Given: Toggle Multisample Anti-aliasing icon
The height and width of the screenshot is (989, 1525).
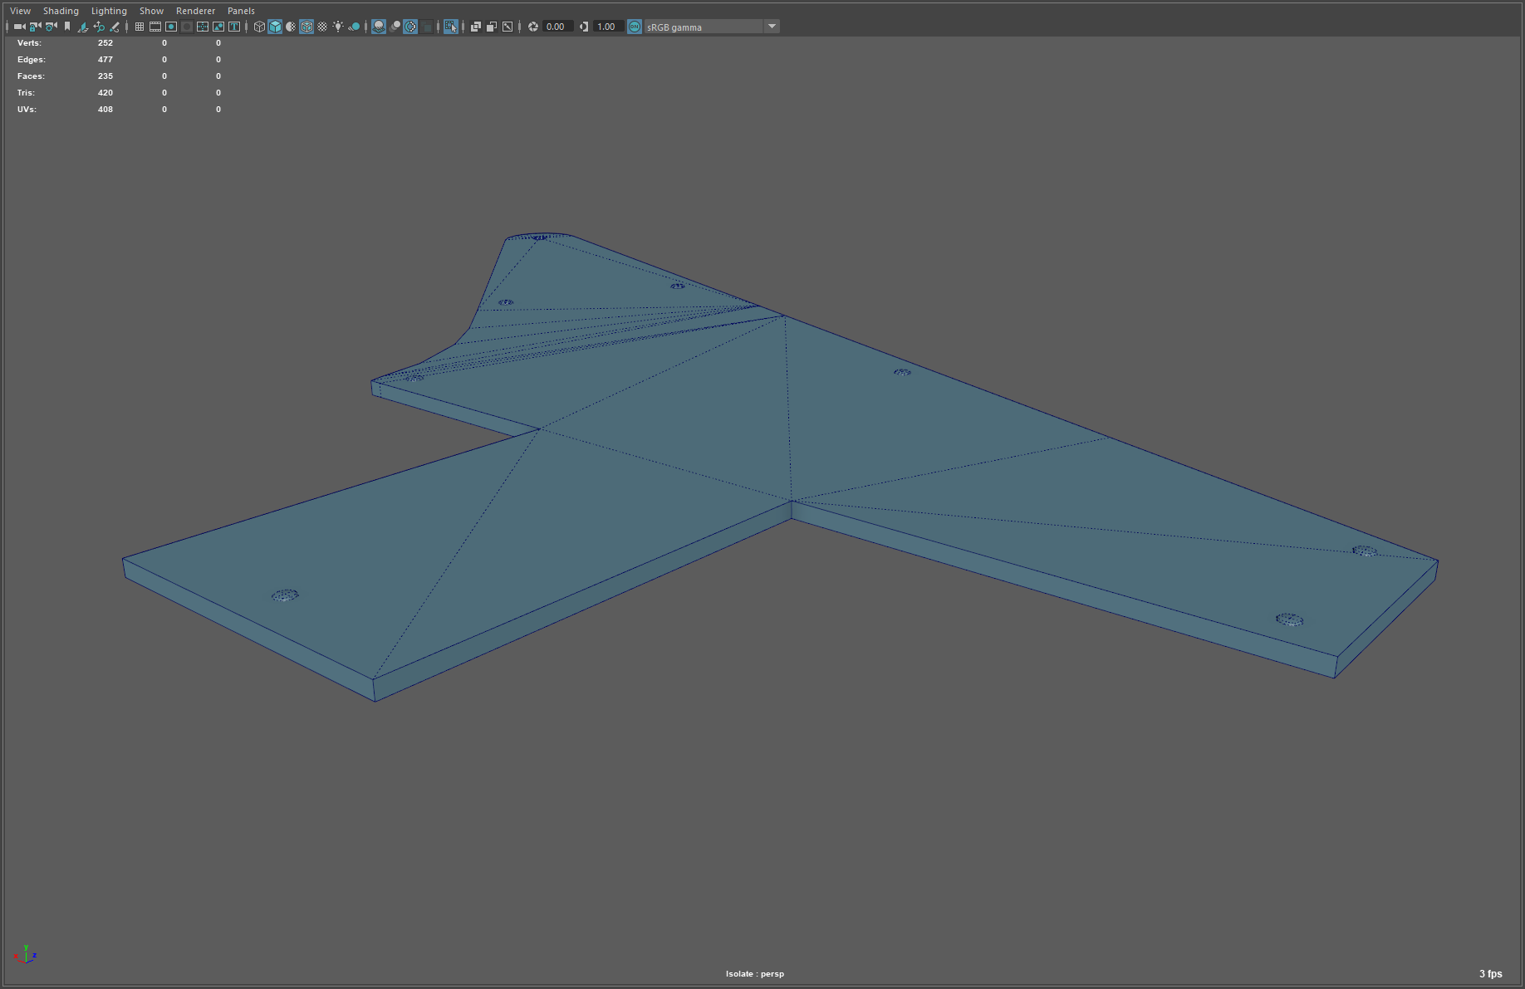Looking at the screenshot, I should click(410, 27).
